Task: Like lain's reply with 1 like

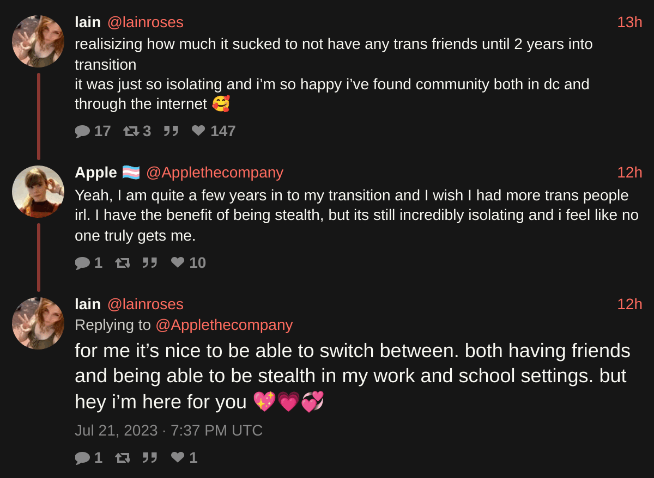Action: pyautogui.click(x=178, y=458)
